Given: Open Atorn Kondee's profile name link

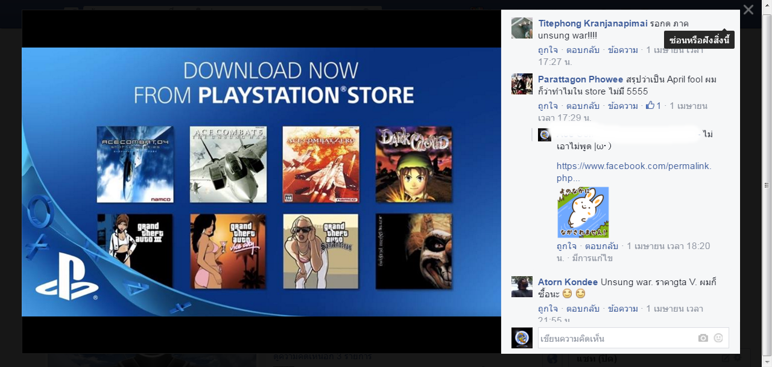Looking at the screenshot, I should click(x=568, y=282).
